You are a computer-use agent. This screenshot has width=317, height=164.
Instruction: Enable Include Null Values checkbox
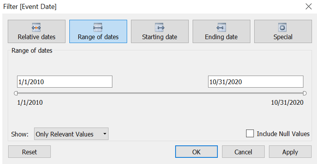click(x=250, y=134)
